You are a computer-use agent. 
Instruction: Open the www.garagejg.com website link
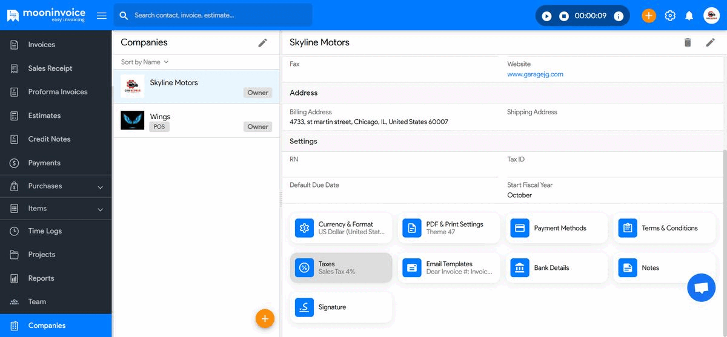tap(535, 74)
